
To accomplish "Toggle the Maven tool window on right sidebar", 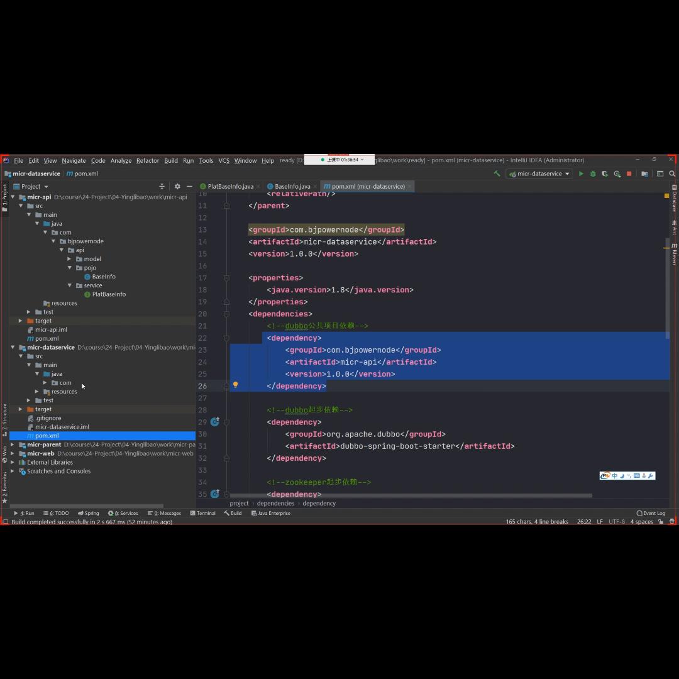I will click(674, 253).
